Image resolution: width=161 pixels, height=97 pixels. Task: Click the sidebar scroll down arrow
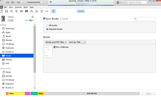(x=35, y=88)
